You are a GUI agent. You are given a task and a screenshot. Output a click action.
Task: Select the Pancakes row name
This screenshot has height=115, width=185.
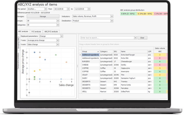click(134, 88)
